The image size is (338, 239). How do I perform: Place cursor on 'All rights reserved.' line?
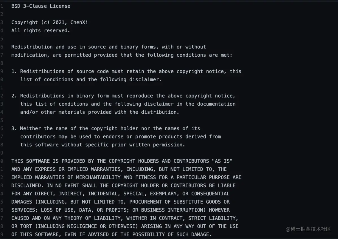(x=41, y=30)
